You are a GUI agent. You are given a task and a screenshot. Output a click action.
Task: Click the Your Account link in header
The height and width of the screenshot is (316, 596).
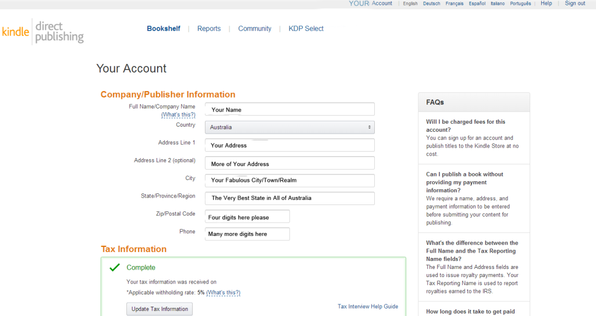[371, 3]
